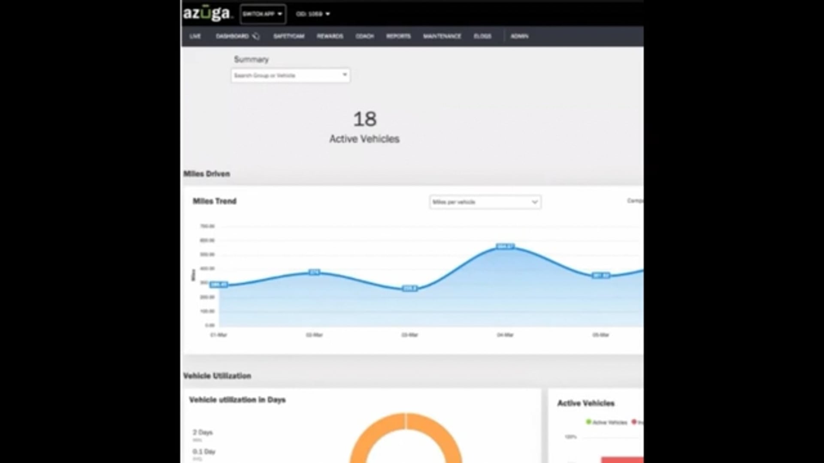Go to the Admin section

[519, 36]
